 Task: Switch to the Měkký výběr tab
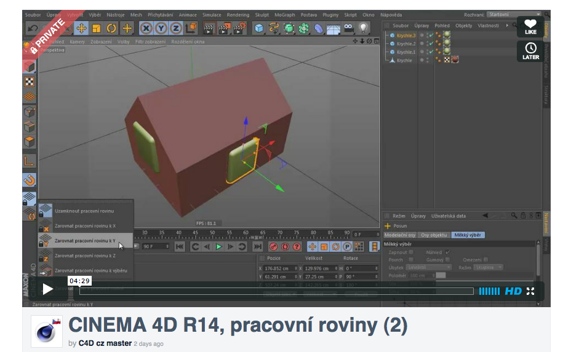[468, 235]
